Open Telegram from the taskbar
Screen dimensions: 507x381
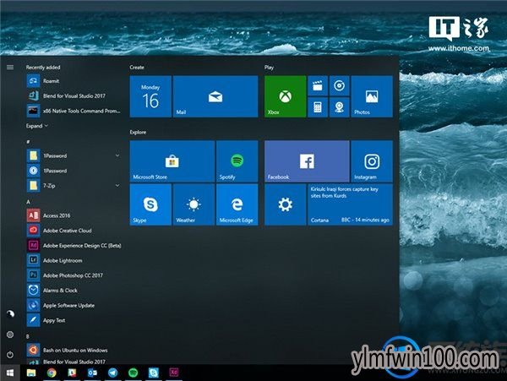113,373
